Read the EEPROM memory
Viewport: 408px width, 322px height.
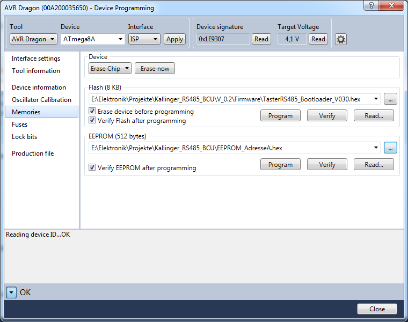point(374,165)
